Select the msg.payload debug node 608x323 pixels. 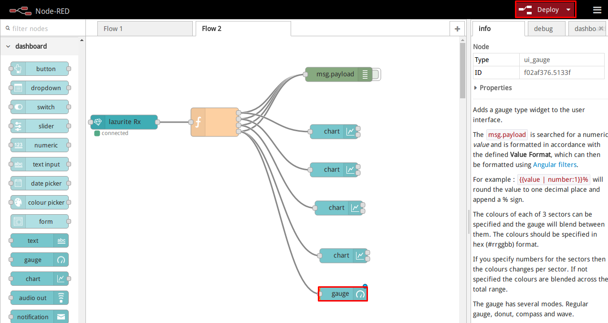[x=339, y=74]
